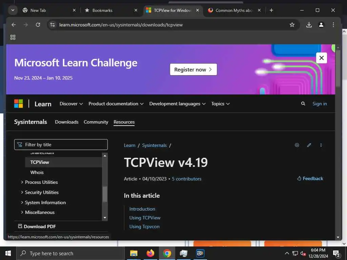Image resolution: width=347 pixels, height=260 pixels.
Task: Expand the Process Utilities node
Action: click(x=39, y=182)
